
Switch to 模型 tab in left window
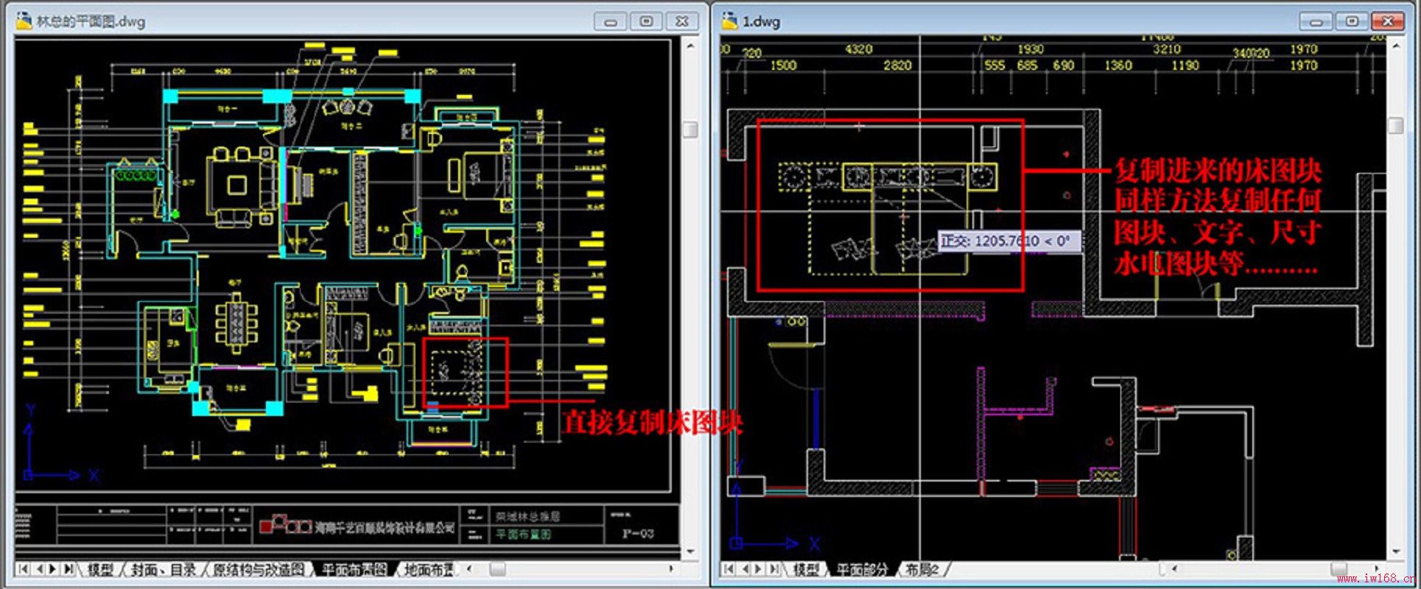click(101, 570)
